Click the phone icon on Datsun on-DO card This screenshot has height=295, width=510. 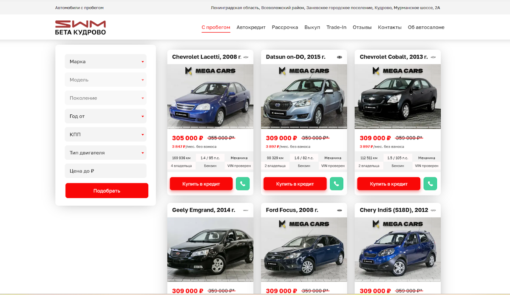coord(336,184)
